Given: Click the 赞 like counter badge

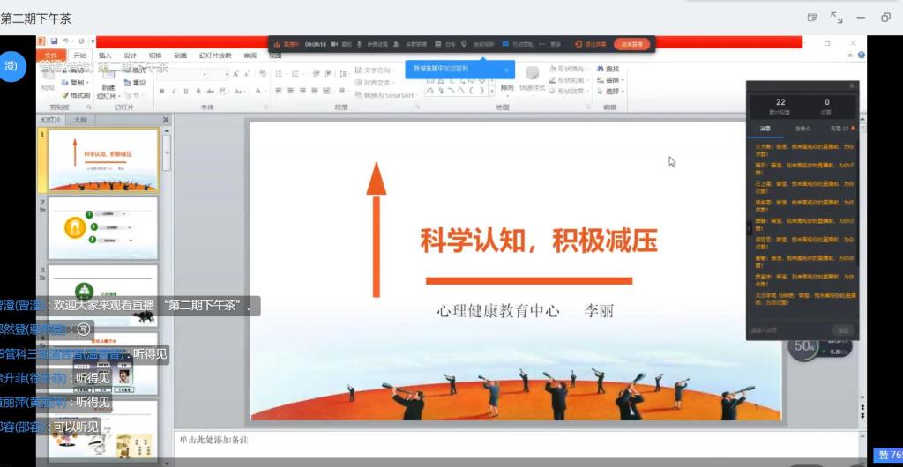Looking at the screenshot, I should pos(888,455).
